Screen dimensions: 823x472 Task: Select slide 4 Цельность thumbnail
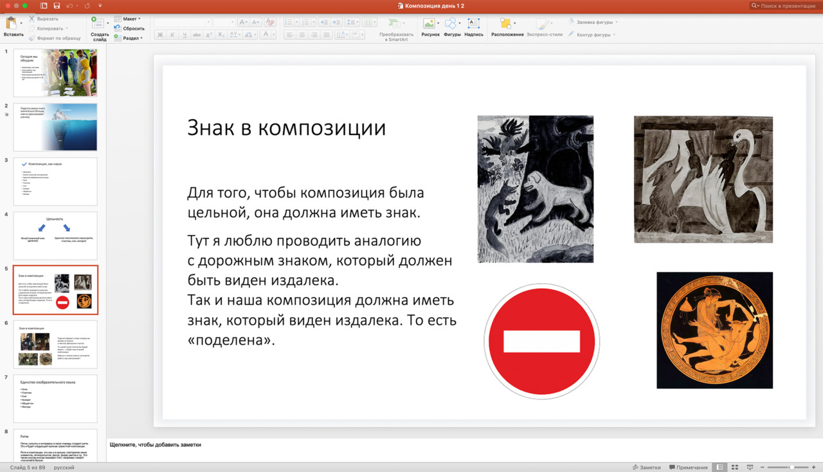pyautogui.click(x=55, y=236)
